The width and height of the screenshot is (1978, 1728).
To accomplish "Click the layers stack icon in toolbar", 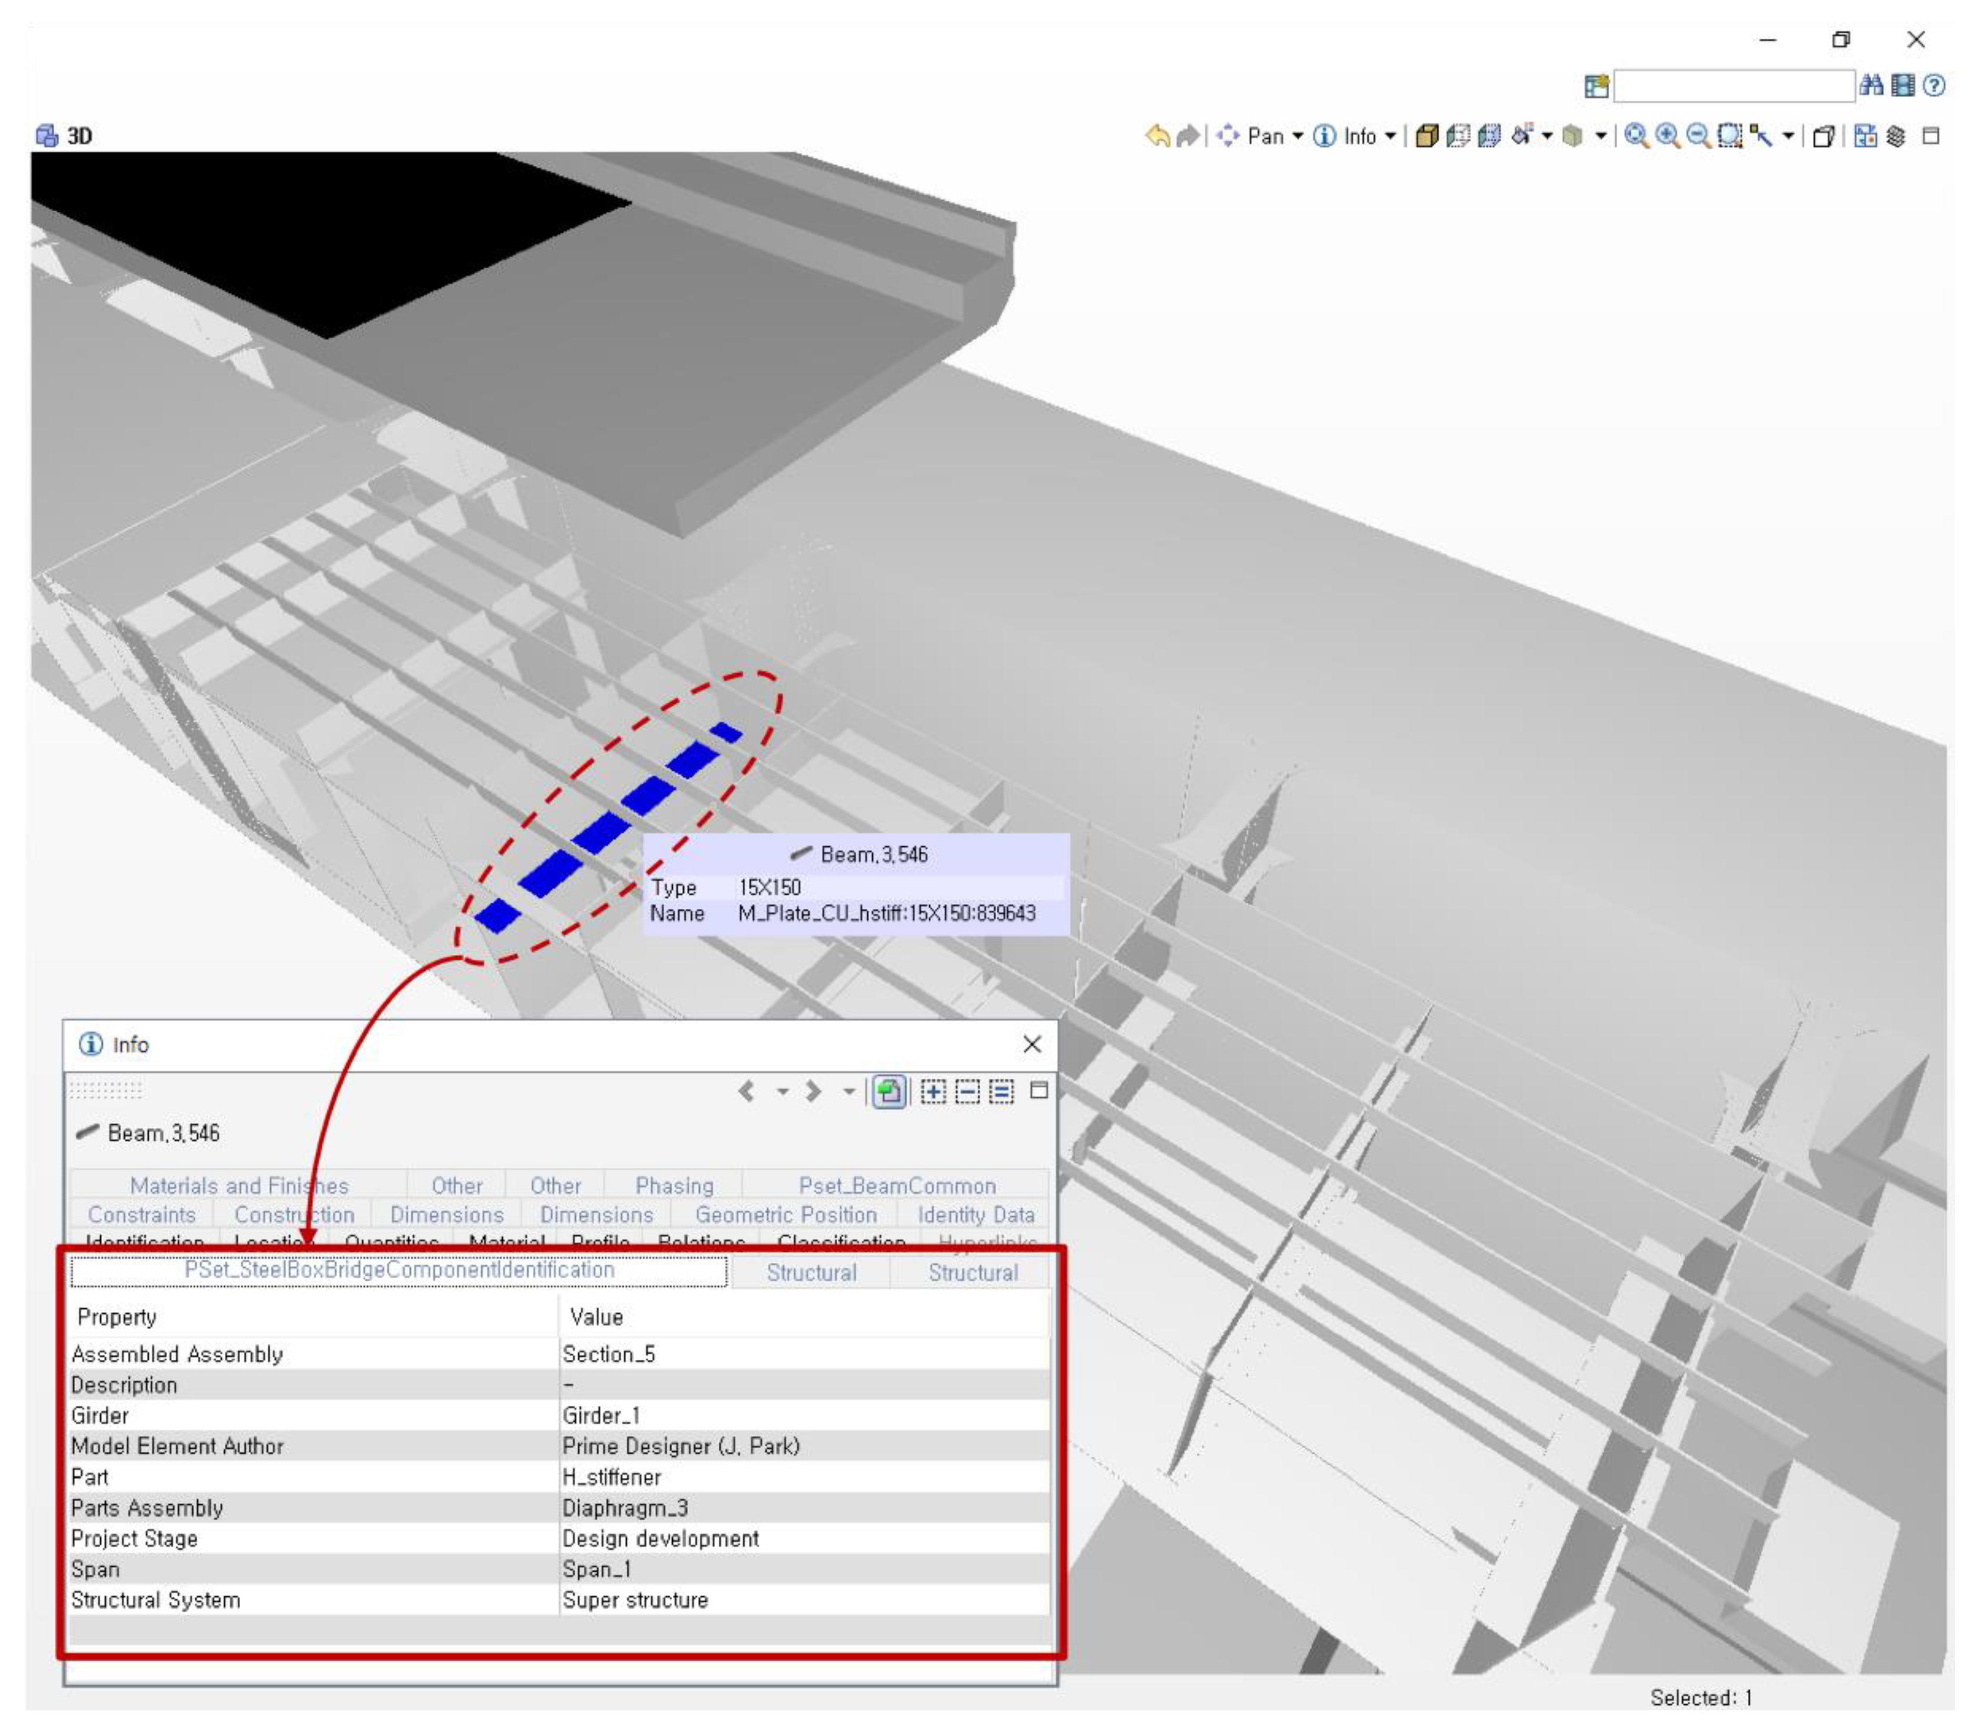I will [1896, 136].
